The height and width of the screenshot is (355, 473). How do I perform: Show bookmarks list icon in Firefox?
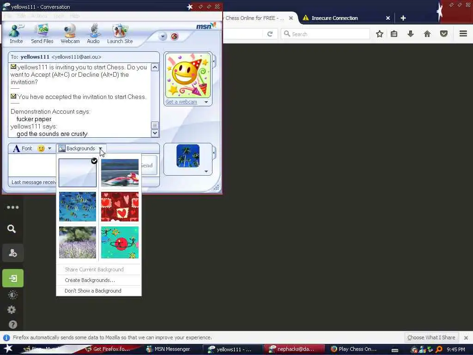pyautogui.click(x=394, y=34)
